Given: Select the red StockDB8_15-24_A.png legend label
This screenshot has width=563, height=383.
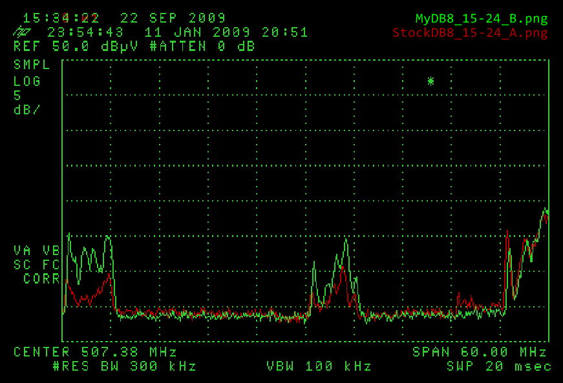Looking at the screenshot, I should (470, 33).
